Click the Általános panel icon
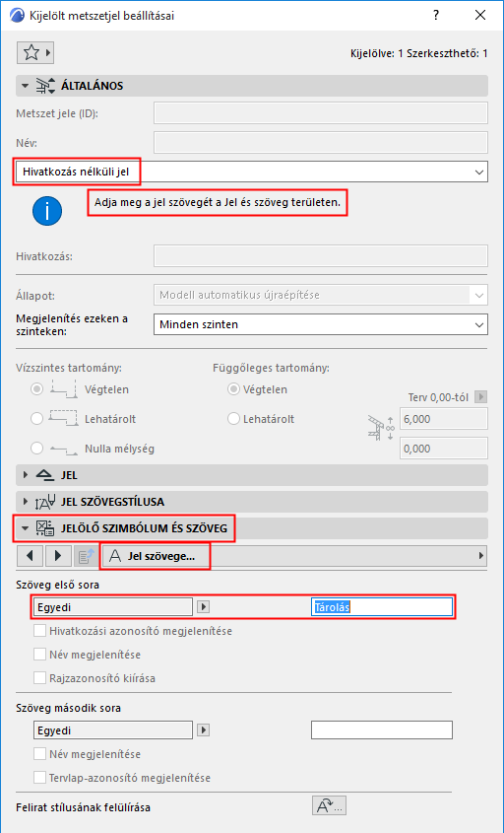Screen dimensions: 504x833 [45, 86]
